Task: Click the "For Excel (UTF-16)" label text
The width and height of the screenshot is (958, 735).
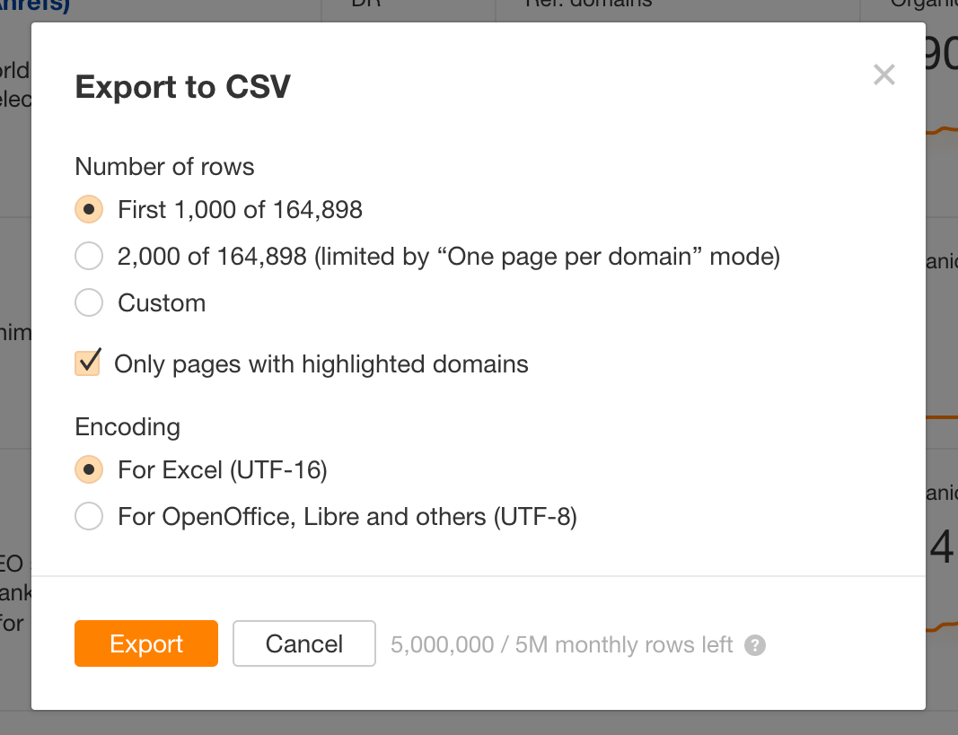Action: 222,470
